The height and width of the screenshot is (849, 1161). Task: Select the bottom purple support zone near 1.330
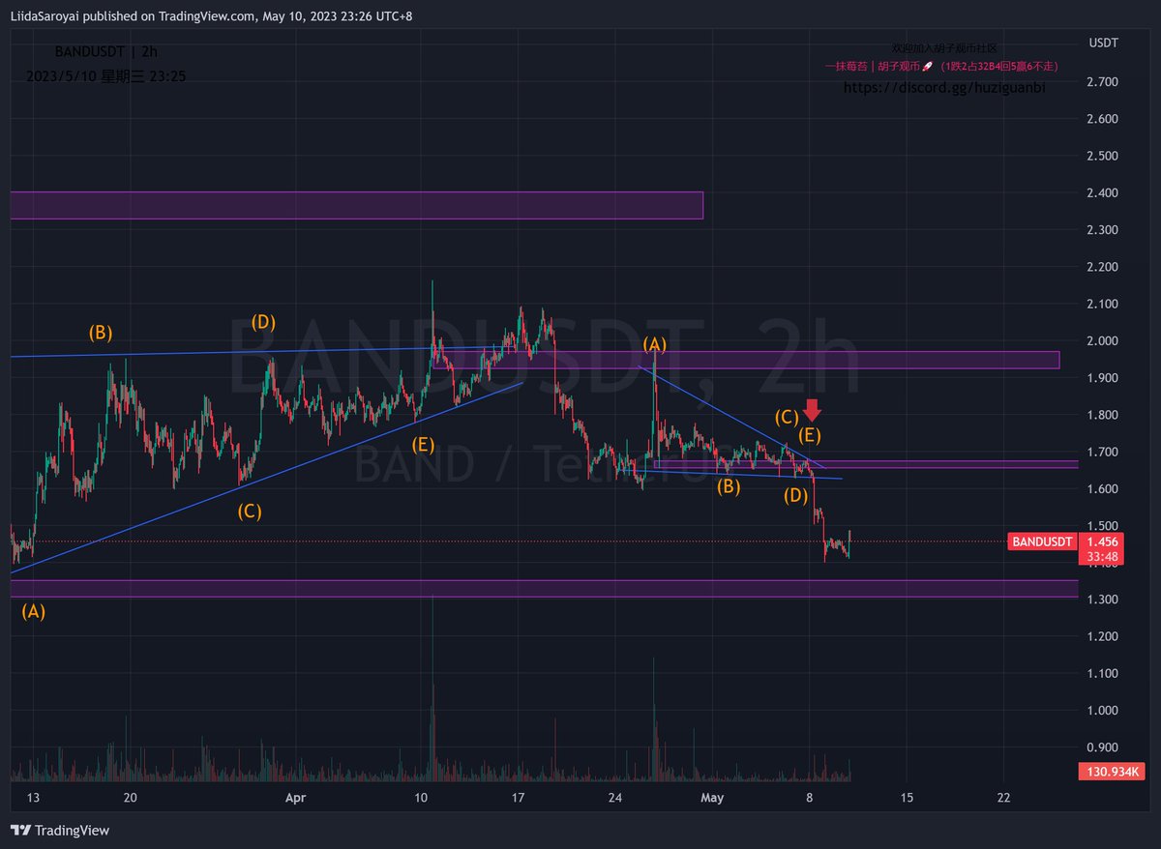[x=544, y=589]
